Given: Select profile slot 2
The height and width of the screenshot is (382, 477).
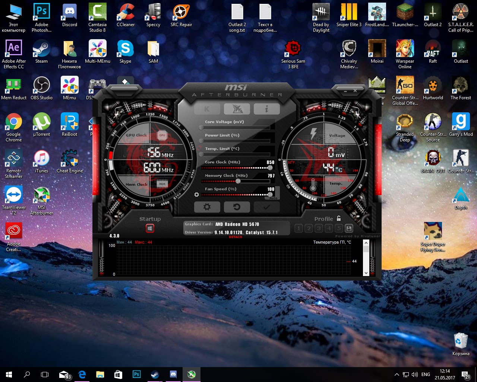Looking at the screenshot, I should (309, 228).
